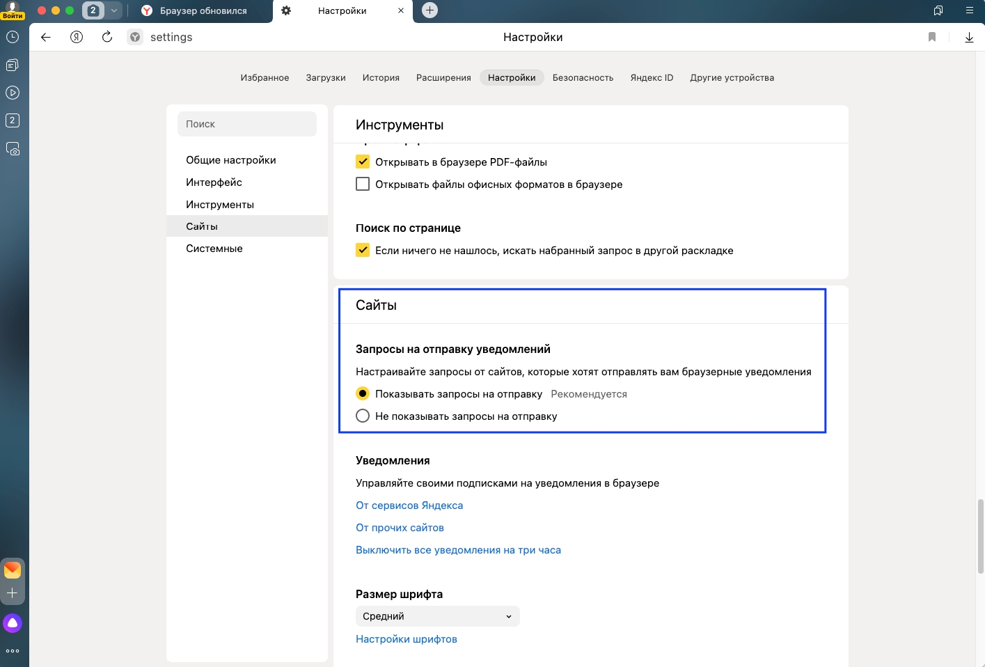This screenshot has height=667, width=985.
Task: Click the Yandex home 'Я' icon
Action: click(77, 38)
